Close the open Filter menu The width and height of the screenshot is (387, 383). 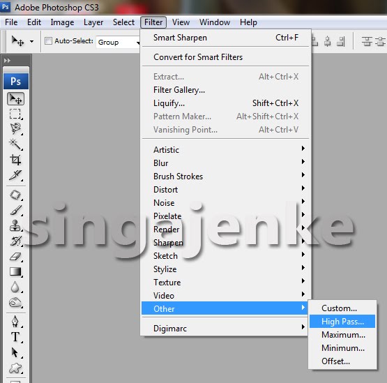(153, 22)
